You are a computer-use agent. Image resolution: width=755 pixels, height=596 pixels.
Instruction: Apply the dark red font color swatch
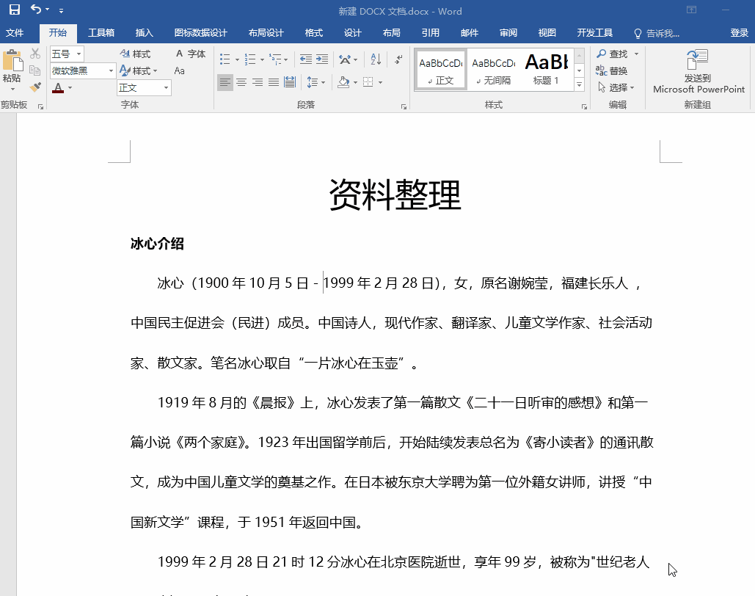pos(58,87)
